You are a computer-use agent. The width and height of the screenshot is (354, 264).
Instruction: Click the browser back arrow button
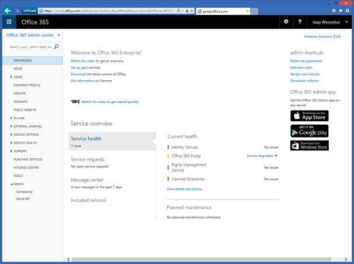click(x=8, y=10)
